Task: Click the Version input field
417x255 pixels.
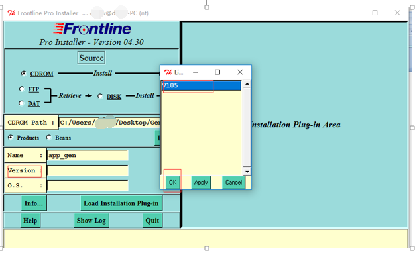Action: click(x=88, y=170)
